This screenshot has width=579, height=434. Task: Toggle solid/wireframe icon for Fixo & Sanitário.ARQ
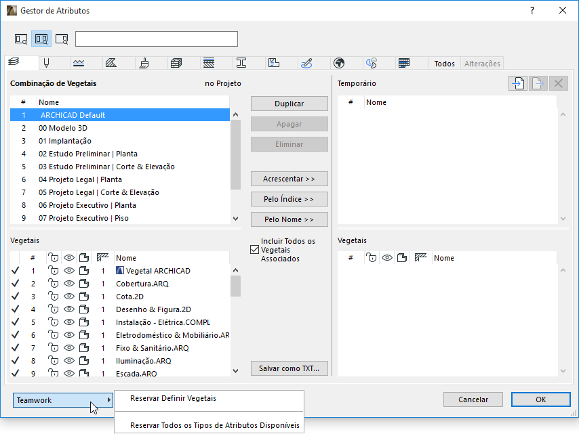84,348
